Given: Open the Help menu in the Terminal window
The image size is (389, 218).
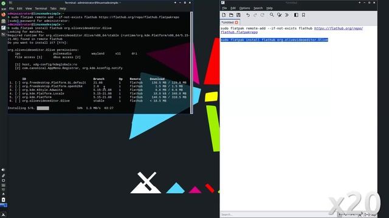Looking at the screenshot, I should 63,8.
